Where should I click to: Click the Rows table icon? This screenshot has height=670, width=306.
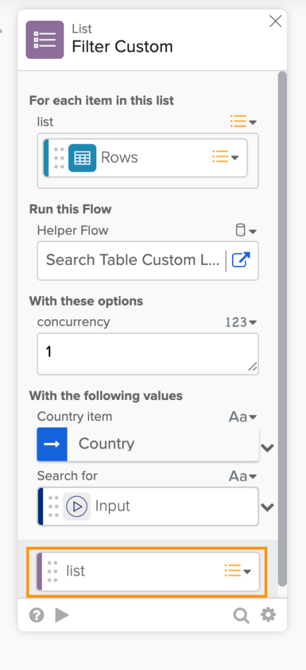(82, 158)
